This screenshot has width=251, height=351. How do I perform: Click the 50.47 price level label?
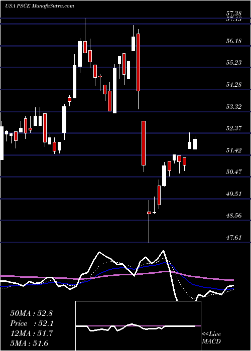click(234, 172)
